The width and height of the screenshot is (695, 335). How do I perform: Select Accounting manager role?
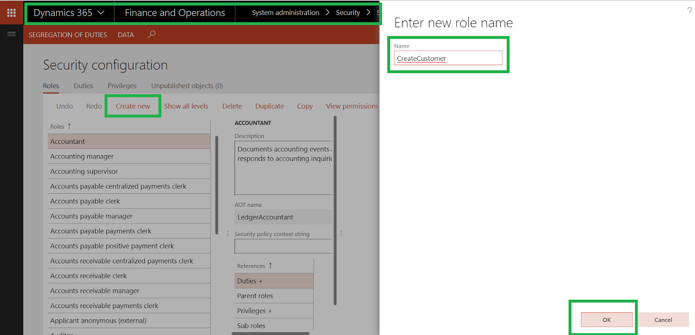(129, 156)
